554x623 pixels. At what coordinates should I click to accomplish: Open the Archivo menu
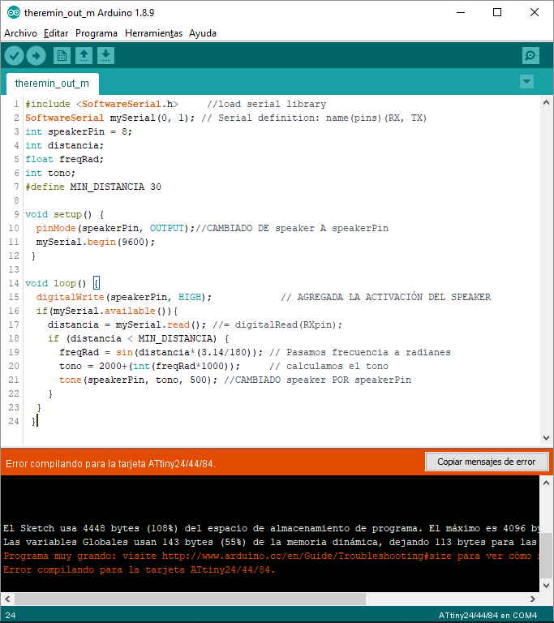20,33
